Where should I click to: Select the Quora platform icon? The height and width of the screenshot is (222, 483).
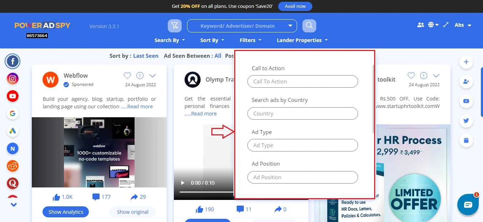(12, 183)
